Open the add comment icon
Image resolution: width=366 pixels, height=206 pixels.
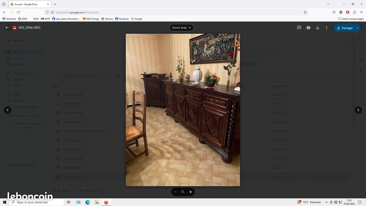tap(299, 27)
